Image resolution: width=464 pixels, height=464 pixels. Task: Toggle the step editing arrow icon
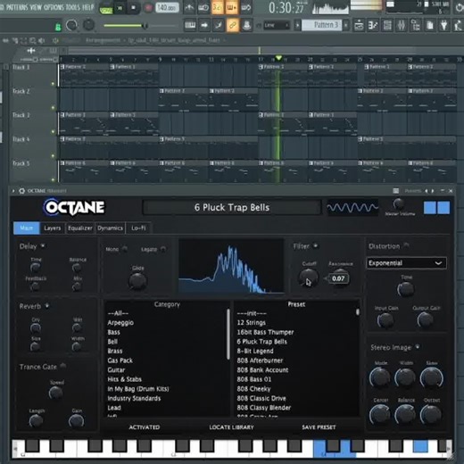click(204, 26)
